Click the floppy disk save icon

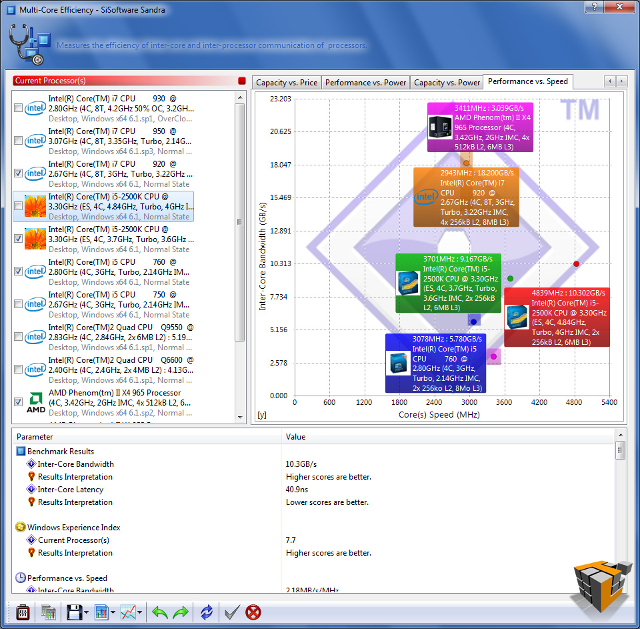coord(74,612)
